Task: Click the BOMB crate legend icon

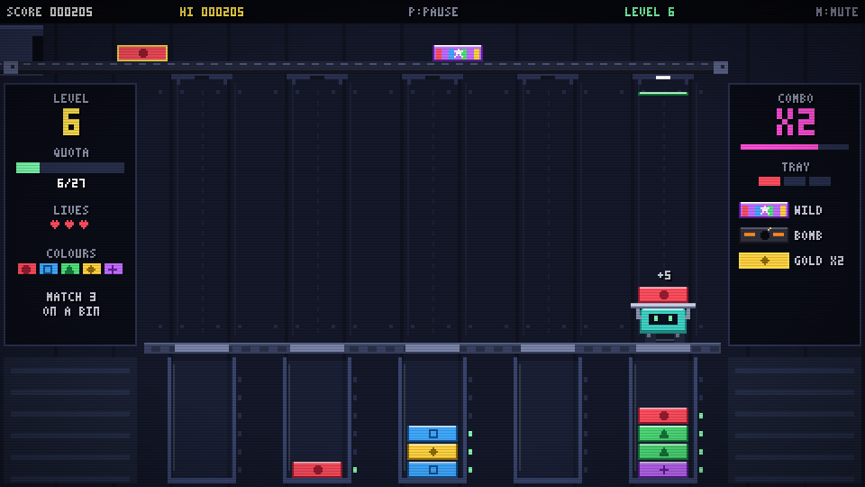Action: click(x=764, y=235)
